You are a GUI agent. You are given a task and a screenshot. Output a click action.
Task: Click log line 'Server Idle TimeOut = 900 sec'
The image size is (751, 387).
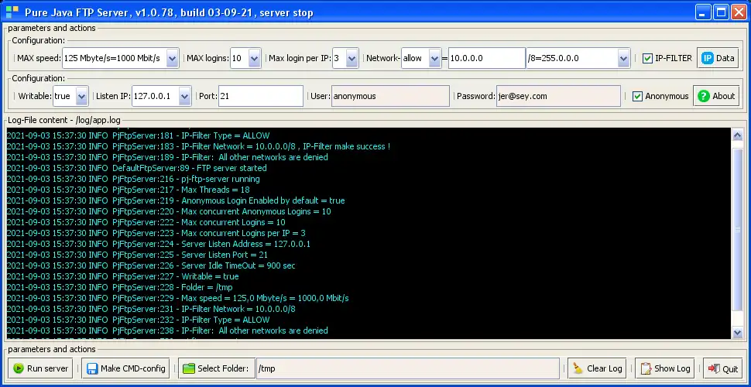[151, 265]
